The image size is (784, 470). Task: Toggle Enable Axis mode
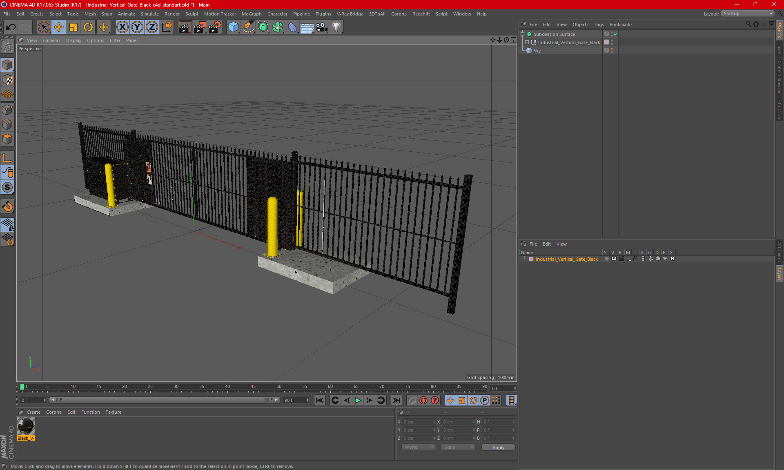pyautogui.click(x=7, y=158)
